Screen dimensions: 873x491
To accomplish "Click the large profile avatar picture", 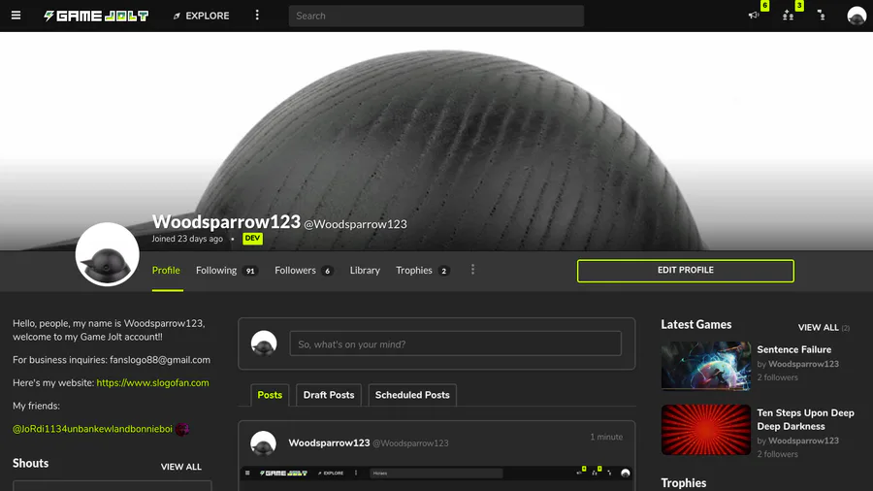I will pyautogui.click(x=107, y=254).
